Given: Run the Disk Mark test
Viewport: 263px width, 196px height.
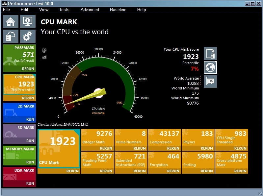Looking at the screenshot, I should (19, 184).
